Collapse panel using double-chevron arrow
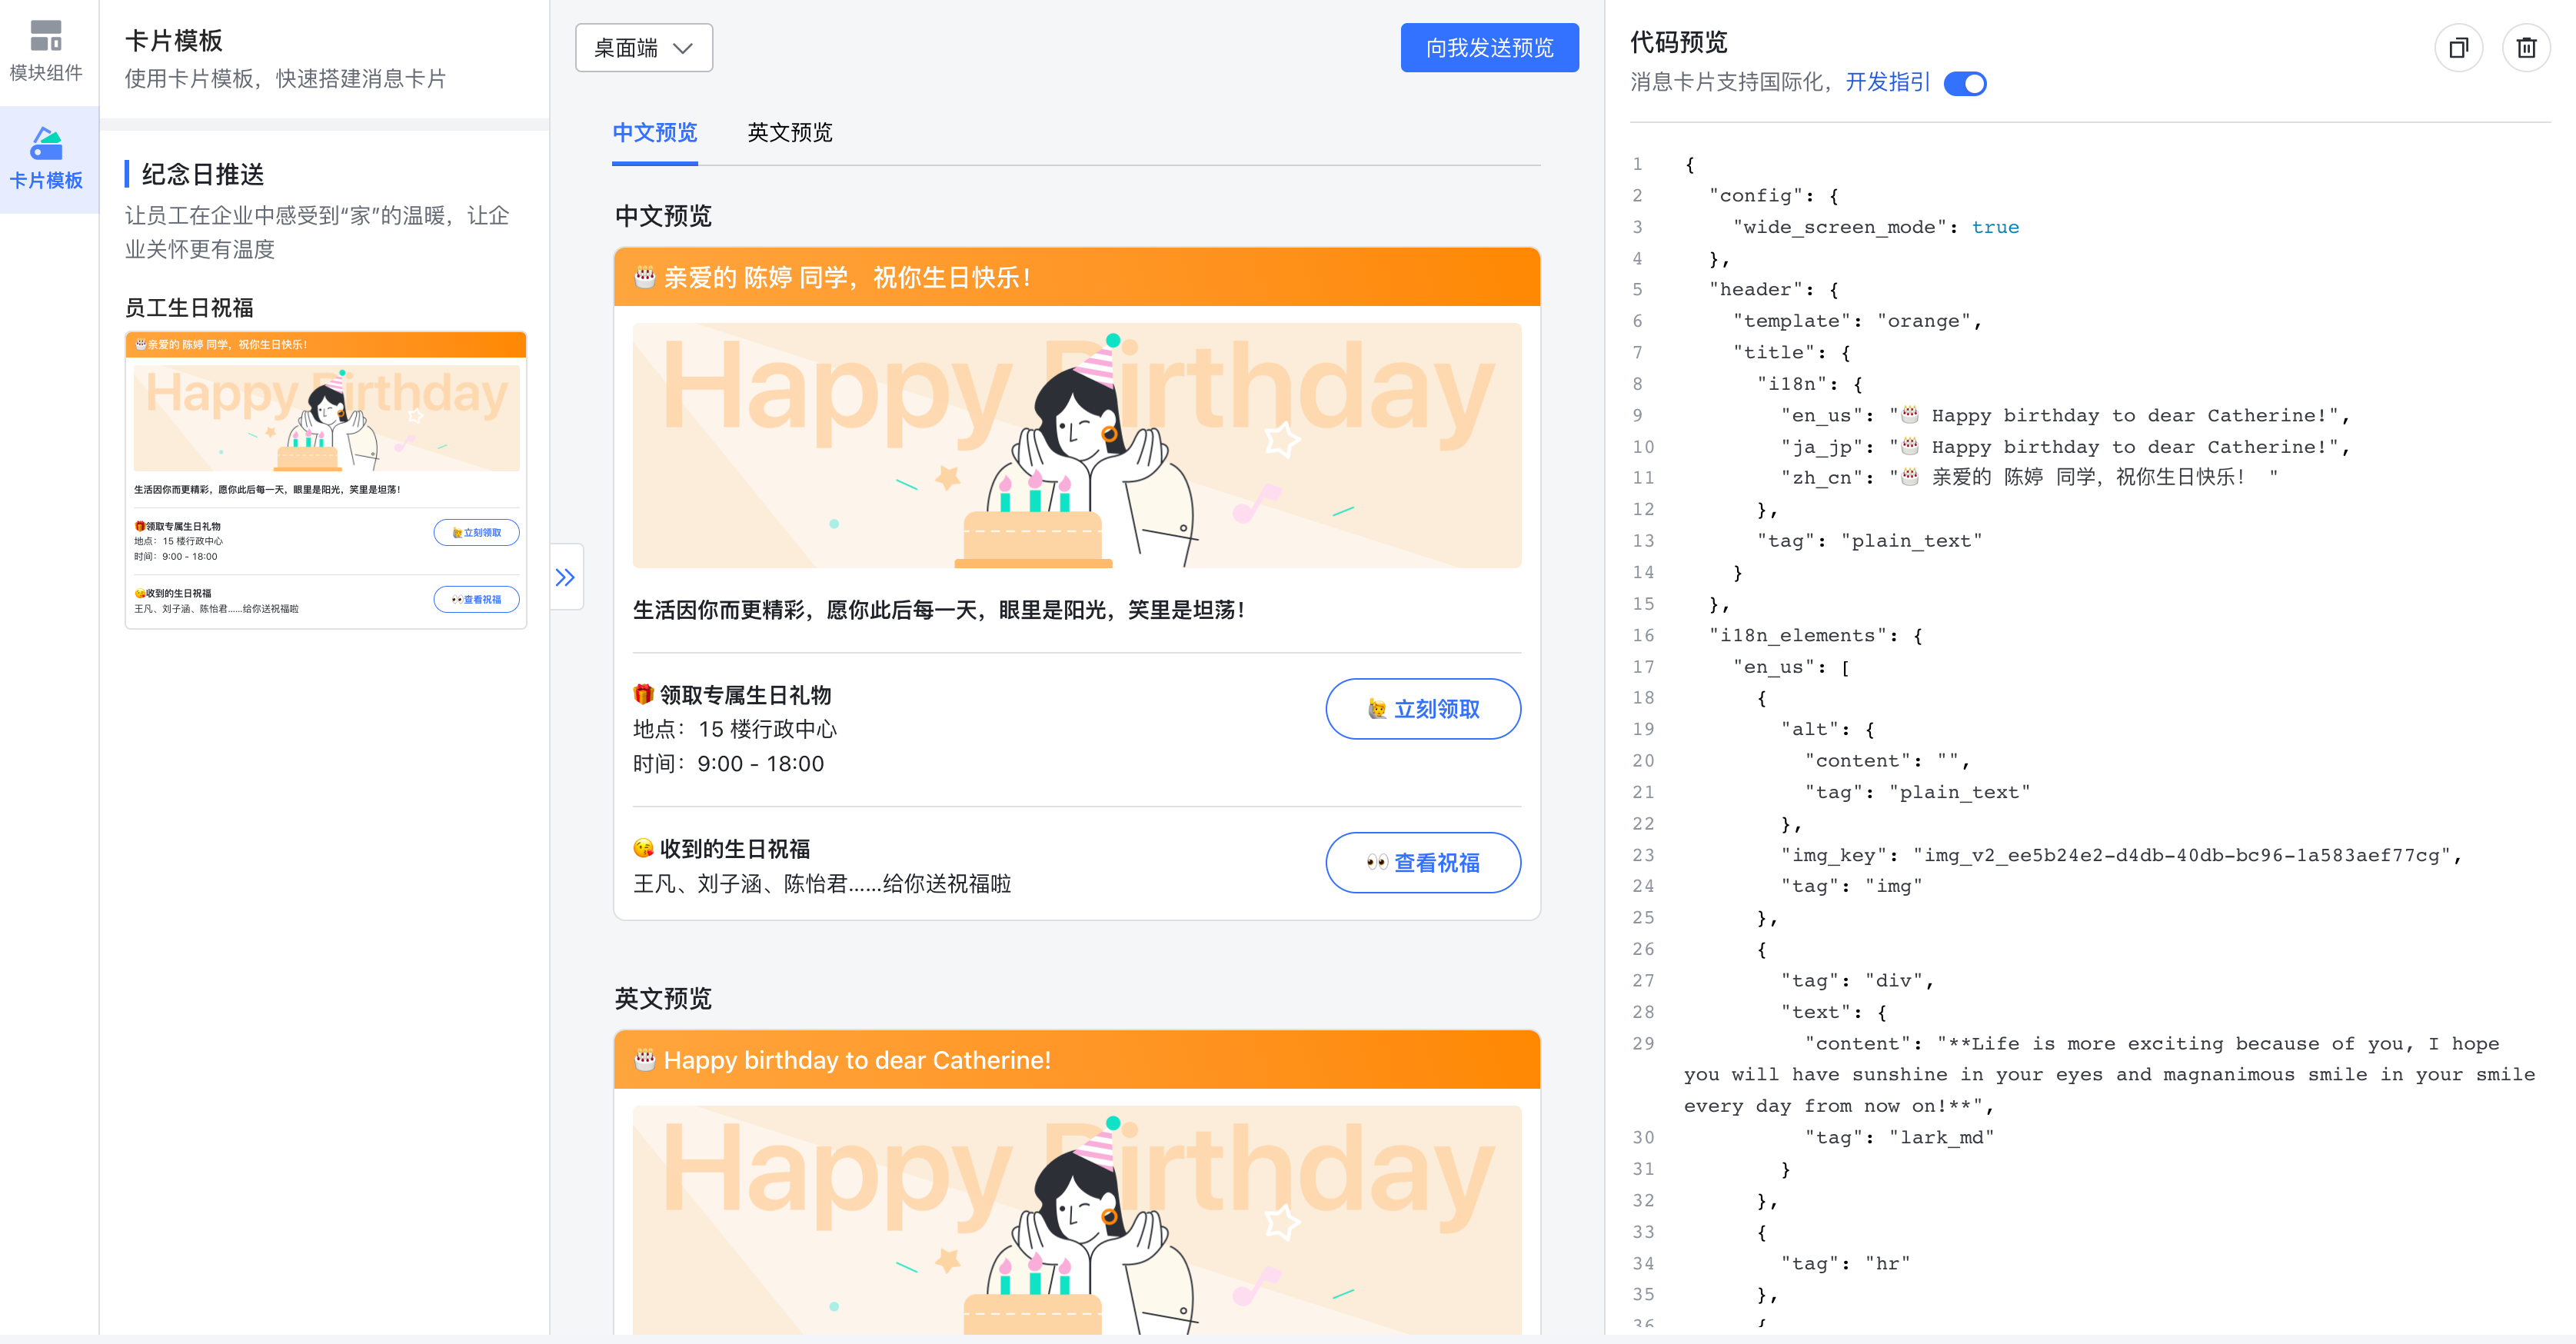 tap(565, 577)
